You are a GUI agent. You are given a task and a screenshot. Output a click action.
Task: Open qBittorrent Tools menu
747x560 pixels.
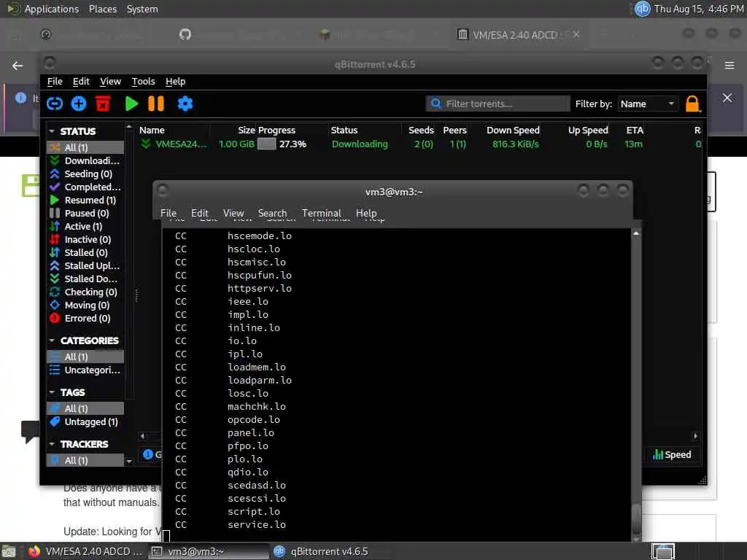point(144,82)
